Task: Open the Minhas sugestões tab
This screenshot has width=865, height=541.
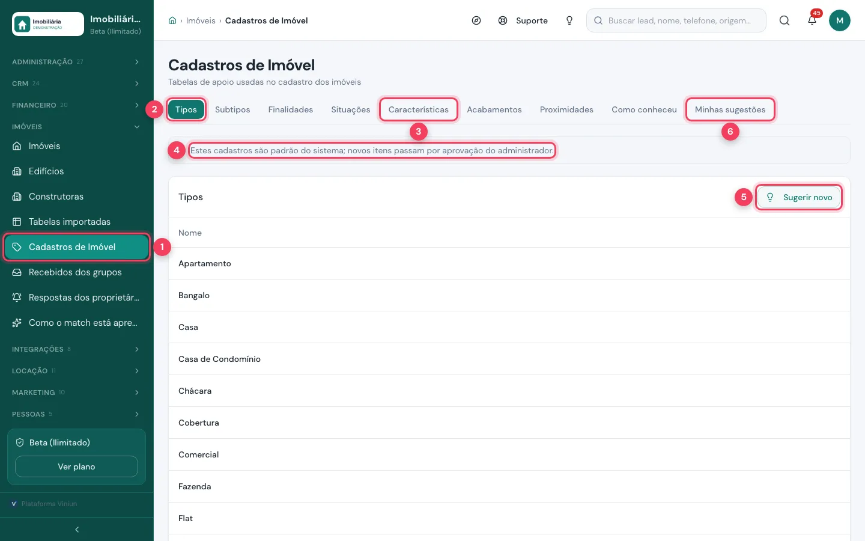Action: [730, 109]
